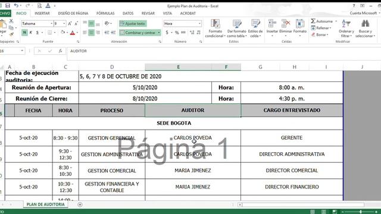Open the Combinar y centrar dropdown arrow
381x214 pixels.
(x=159, y=32)
